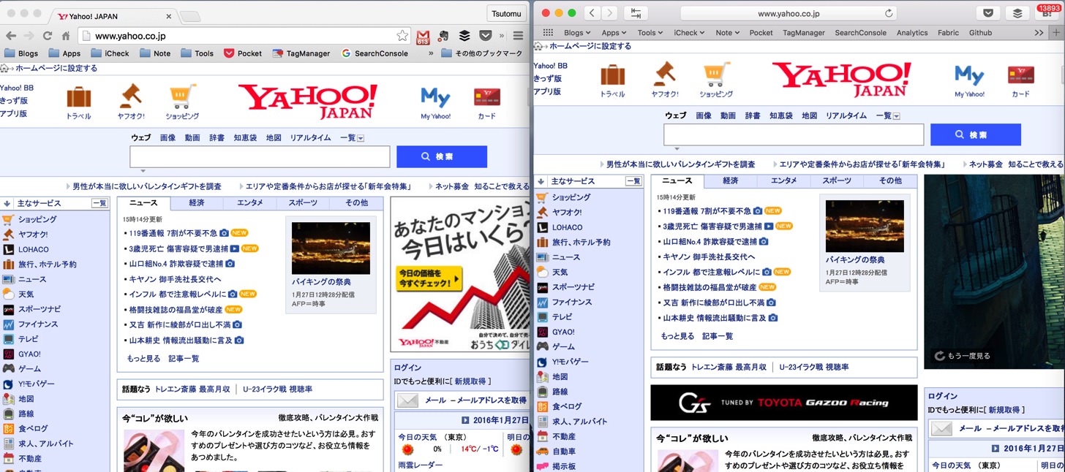Select その他 news tab in Chrome page
This screenshot has width=1065, height=472.
coord(356,203)
